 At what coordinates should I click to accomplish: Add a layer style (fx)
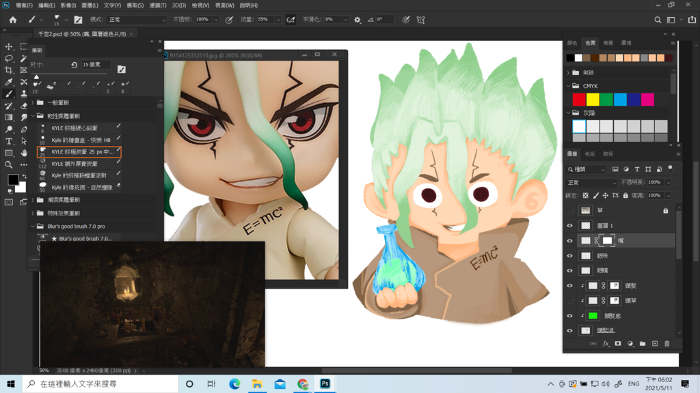click(606, 344)
